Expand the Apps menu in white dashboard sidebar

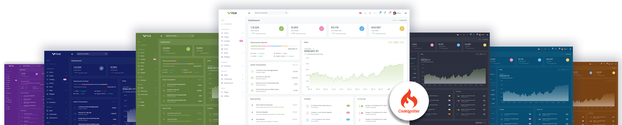232,75
